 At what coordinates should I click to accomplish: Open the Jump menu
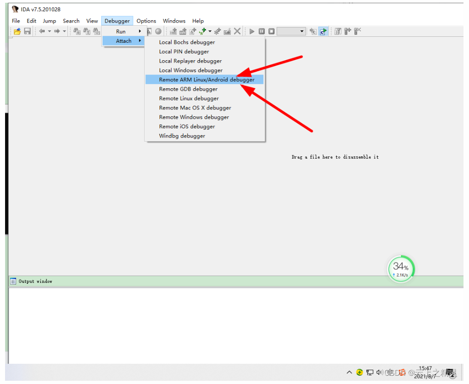pos(49,21)
